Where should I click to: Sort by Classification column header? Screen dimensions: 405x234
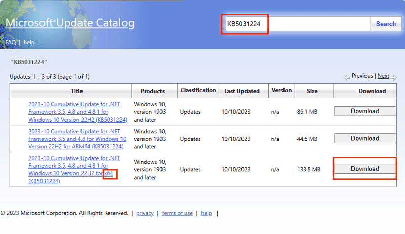[198, 90]
